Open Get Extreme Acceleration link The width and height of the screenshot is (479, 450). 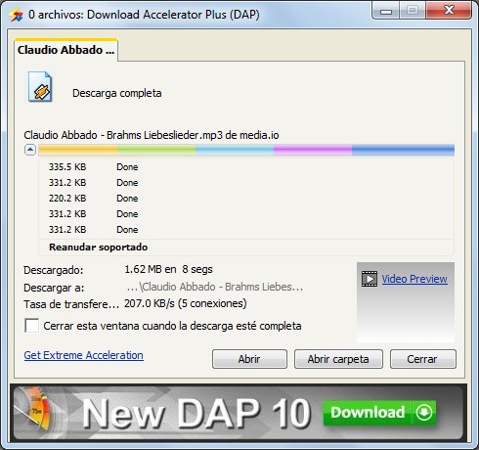(84, 355)
